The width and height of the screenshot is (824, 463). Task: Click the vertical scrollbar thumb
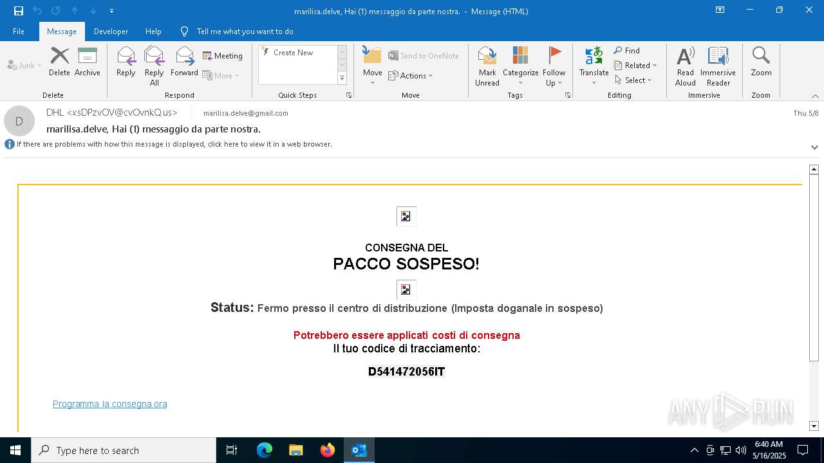point(814,268)
